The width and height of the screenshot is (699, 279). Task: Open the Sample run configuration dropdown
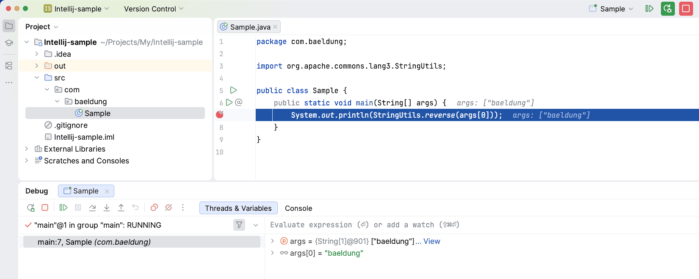point(612,9)
